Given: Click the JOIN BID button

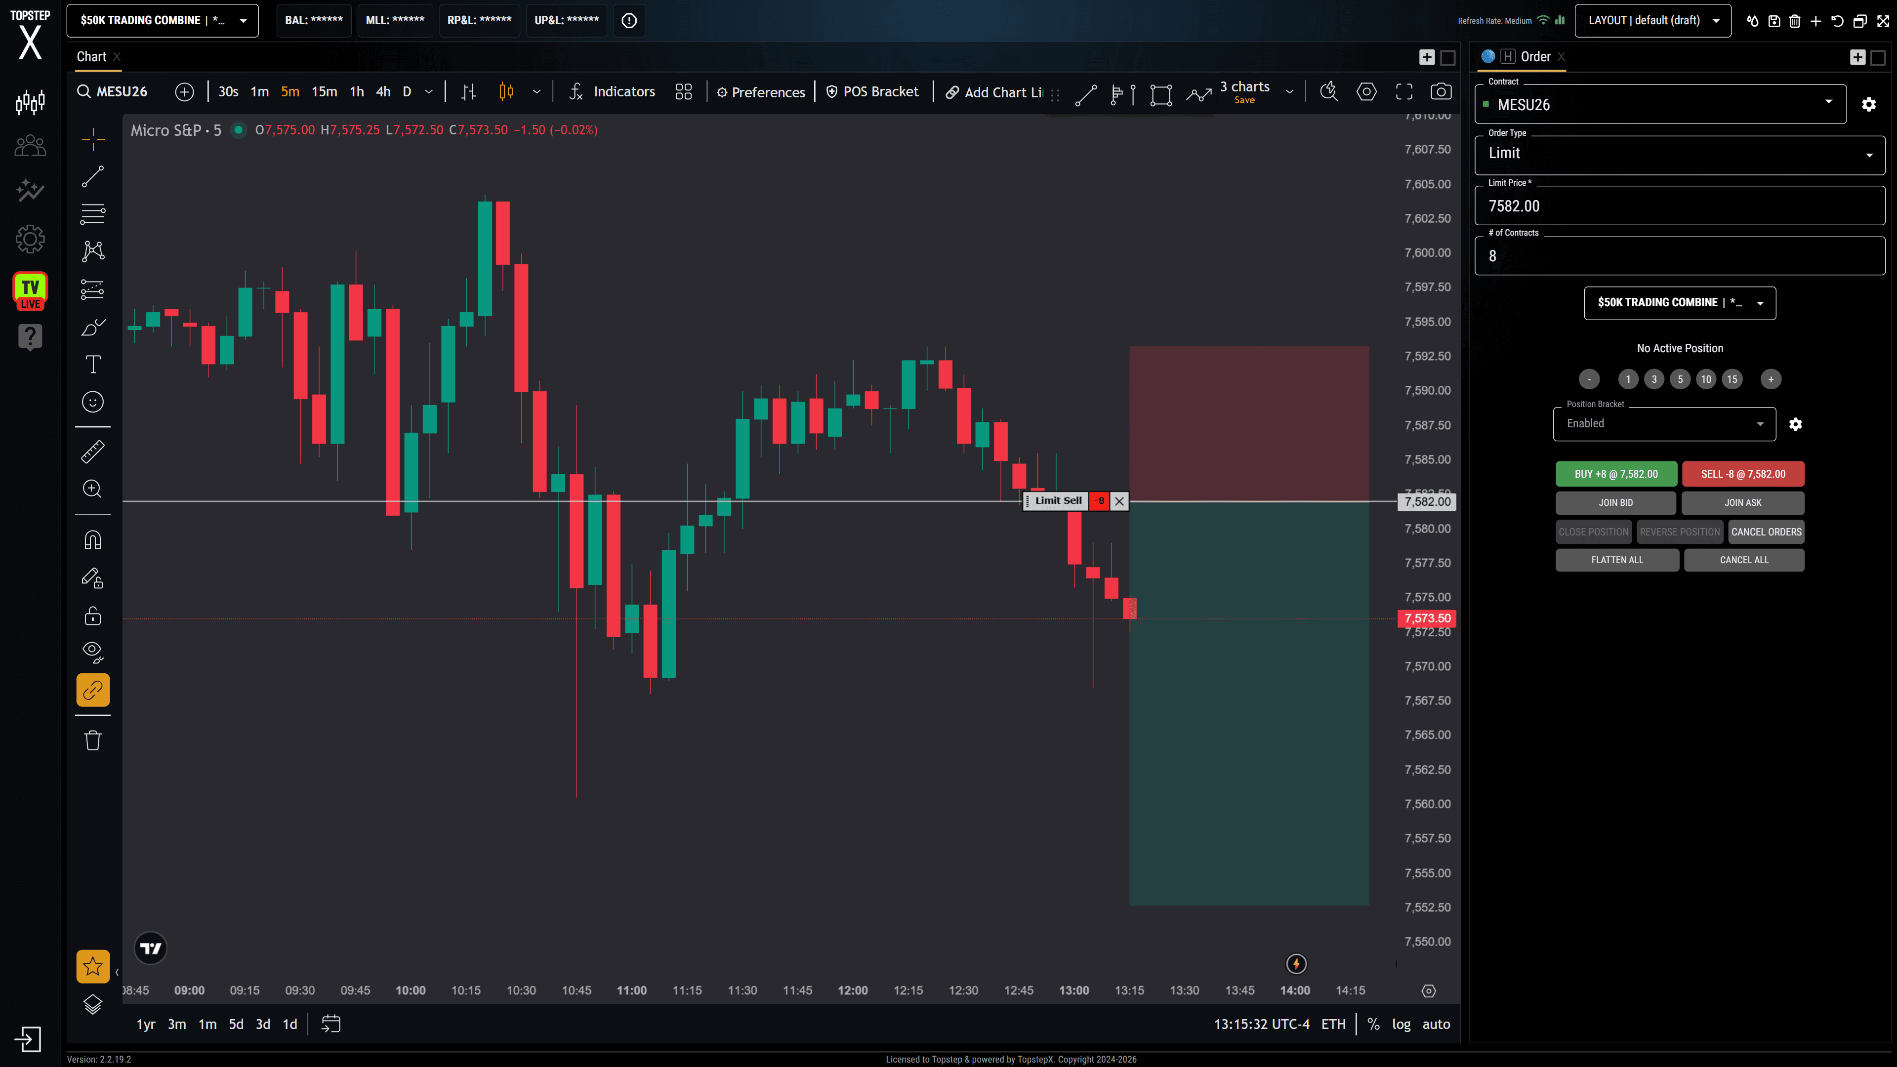Looking at the screenshot, I should coord(1616,503).
